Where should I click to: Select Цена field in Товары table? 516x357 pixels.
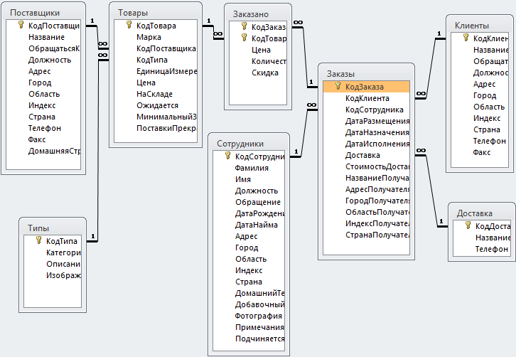(156, 82)
